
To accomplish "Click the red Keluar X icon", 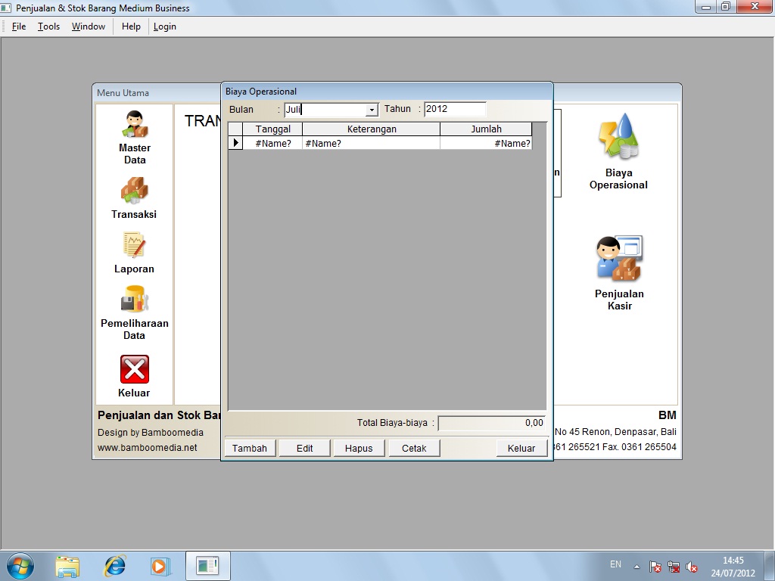I will tap(134, 369).
